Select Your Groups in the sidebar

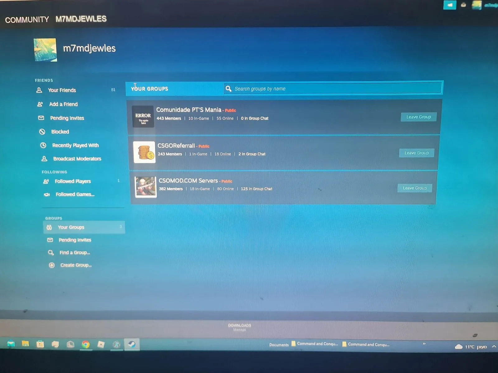click(x=71, y=227)
